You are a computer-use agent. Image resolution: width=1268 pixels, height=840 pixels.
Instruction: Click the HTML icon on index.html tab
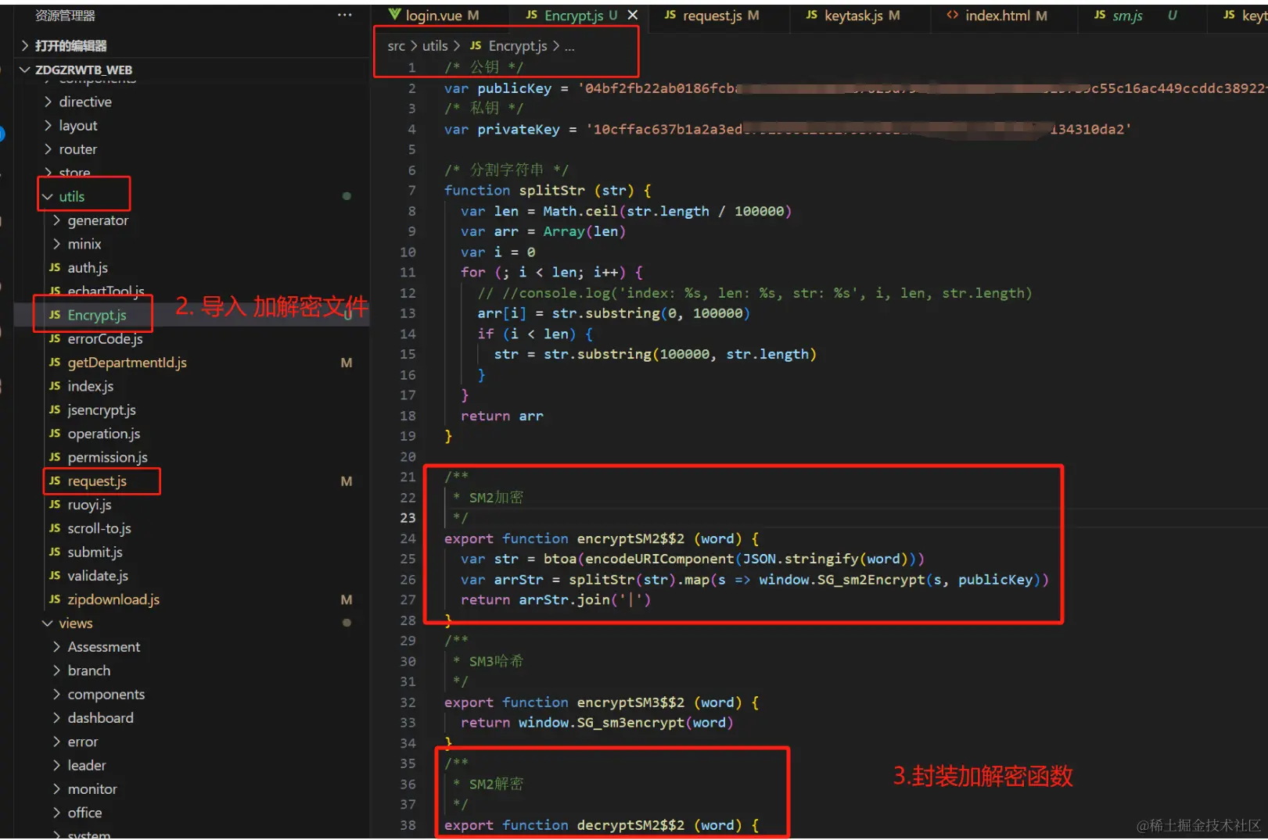[x=952, y=15]
